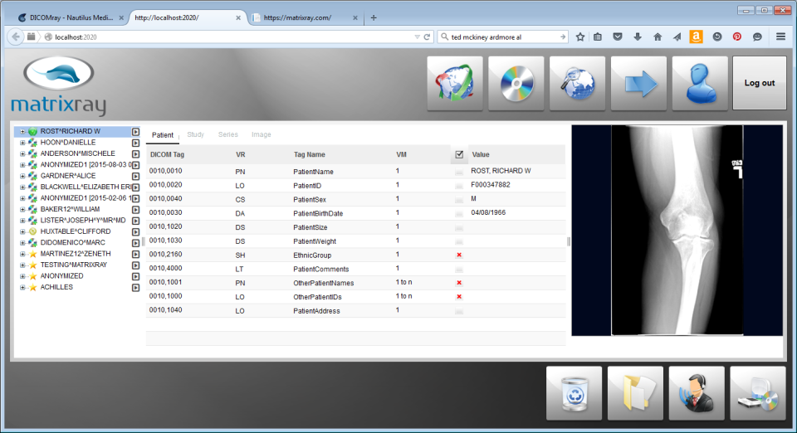This screenshot has height=433, width=797.
Task: Click play arrow icon next to DIDOMENICO^MARC
Action: coord(135,243)
